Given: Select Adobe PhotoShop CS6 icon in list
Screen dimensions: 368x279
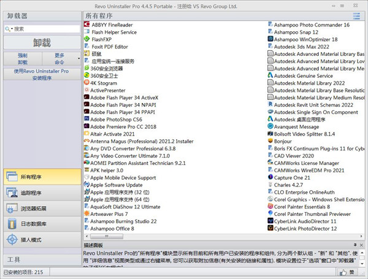Looking at the screenshot, I should click(86, 120).
